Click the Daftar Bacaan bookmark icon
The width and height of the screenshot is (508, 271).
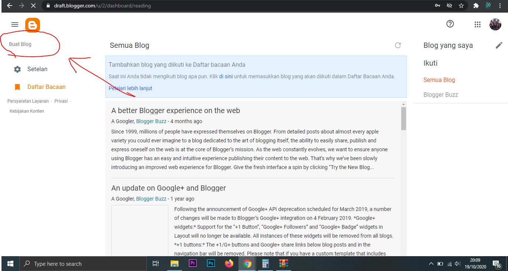pos(17,87)
